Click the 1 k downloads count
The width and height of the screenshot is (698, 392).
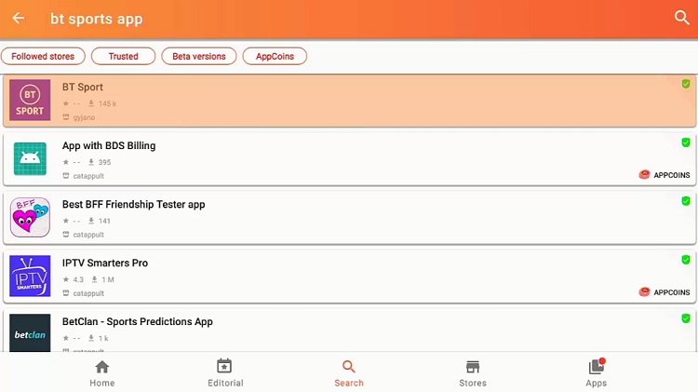103,338
